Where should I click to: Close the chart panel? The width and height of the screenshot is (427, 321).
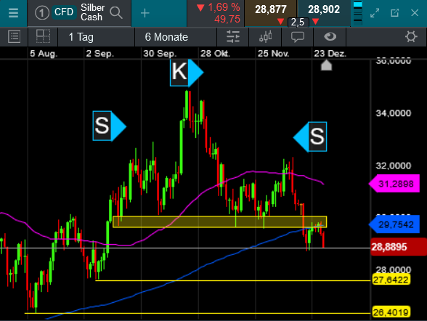(x=415, y=13)
